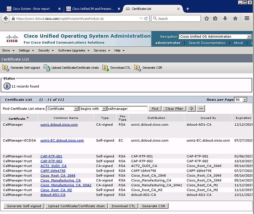254x214 pixels.
Task: Open Cisco_Root_CA_M2 certificate link
Action: 56,190
